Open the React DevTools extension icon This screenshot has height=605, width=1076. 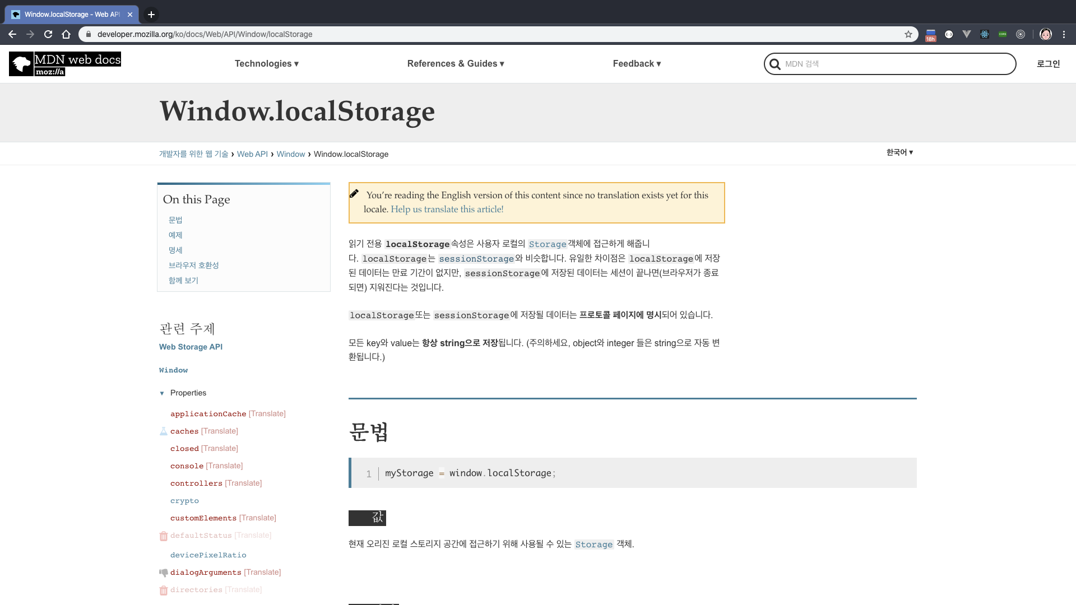984,34
